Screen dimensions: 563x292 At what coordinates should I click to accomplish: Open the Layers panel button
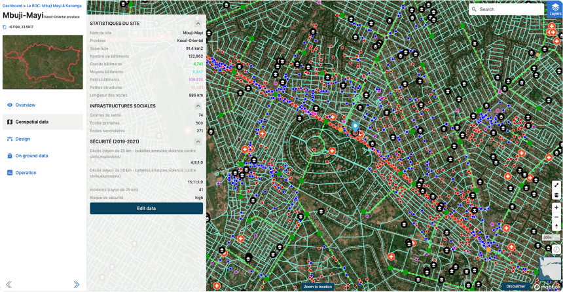tap(554, 9)
